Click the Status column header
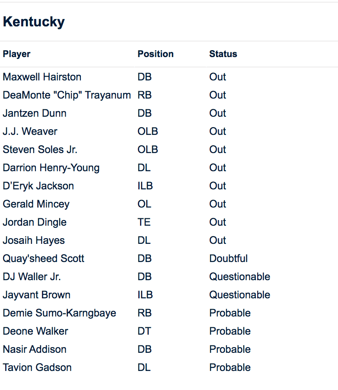The height and width of the screenshot is (390, 338). coord(223,54)
